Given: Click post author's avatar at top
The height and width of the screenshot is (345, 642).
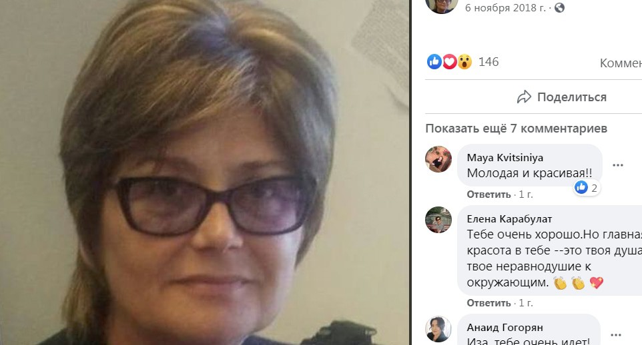Looking at the screenshot, I should tap(441, 5).
